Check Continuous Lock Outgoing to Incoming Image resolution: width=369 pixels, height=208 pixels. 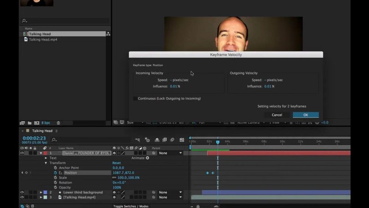[x=135, y=98]
